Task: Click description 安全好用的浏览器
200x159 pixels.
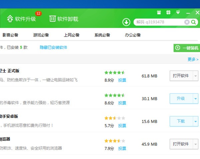Action: 46,148
